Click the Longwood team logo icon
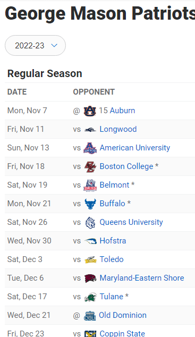195x337 pixels. coord(90,129)
